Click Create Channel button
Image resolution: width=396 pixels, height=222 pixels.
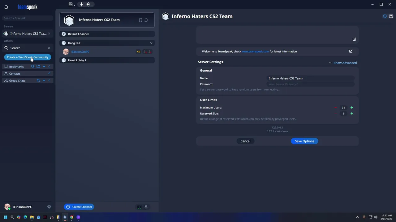click(x=79, y=207)
